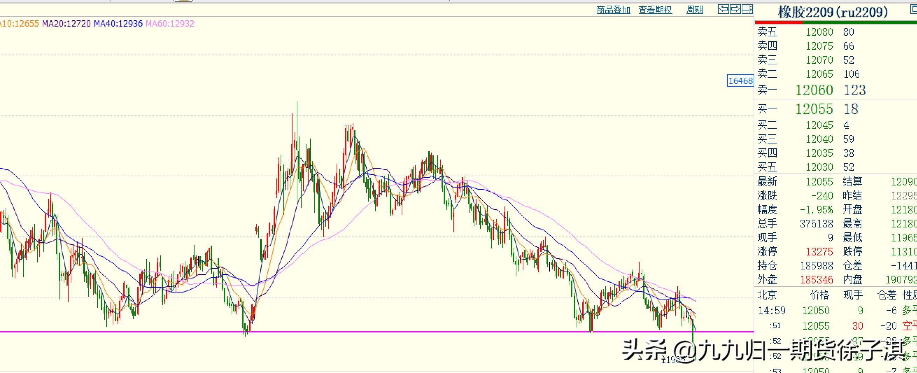This screenshot has width=917, height=373.
Task: Click the 卖一 price 12060
Action: click(x=814, y=90)
